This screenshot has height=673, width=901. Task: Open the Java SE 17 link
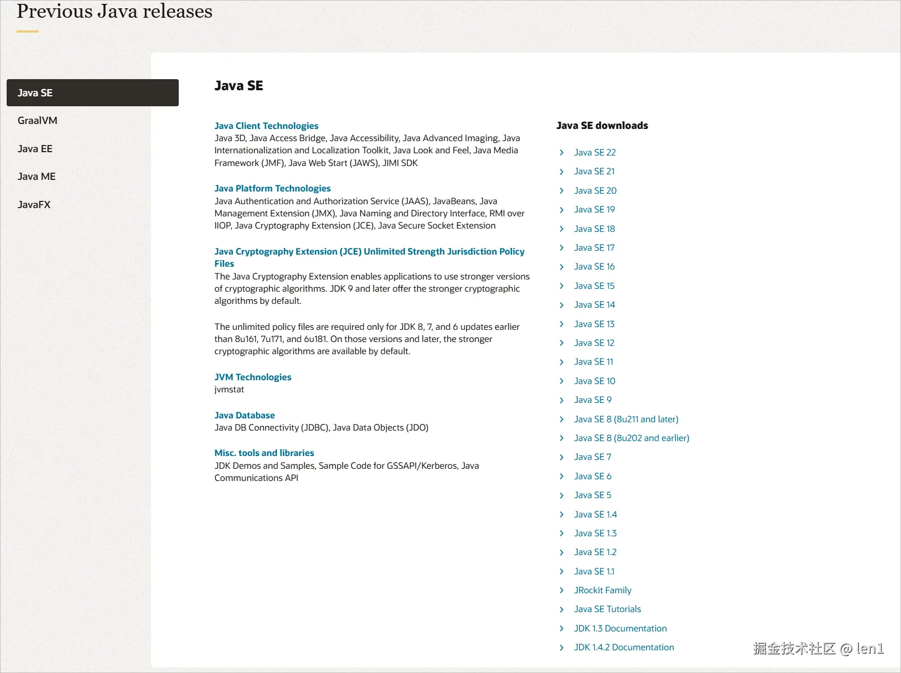click(594, 247)
